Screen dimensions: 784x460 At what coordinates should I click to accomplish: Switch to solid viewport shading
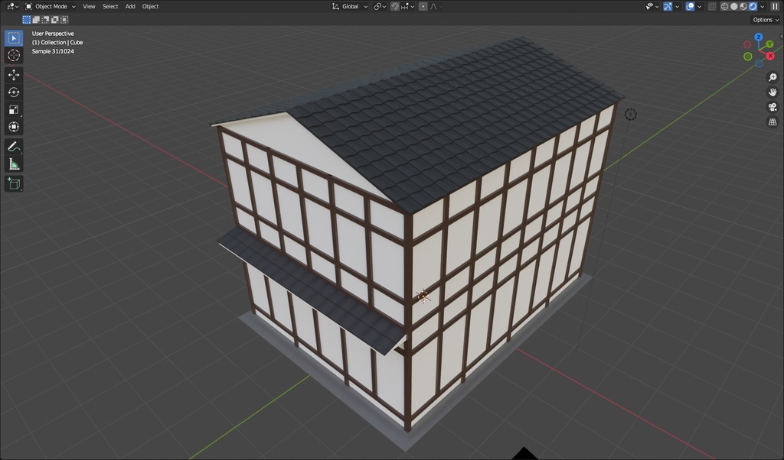pyautogui.click(x=734, y=6)
